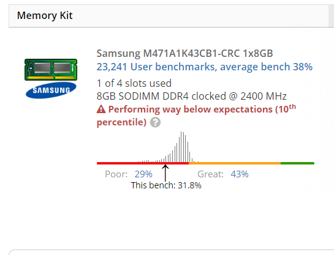
Task: Click the This bench: 31.8% label
Action: (x=166, y=185)
